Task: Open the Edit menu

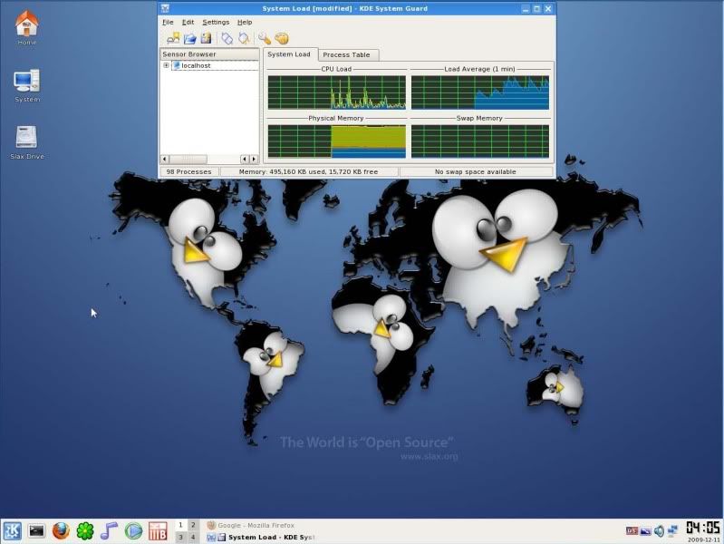Action: (x=188, y=22)
